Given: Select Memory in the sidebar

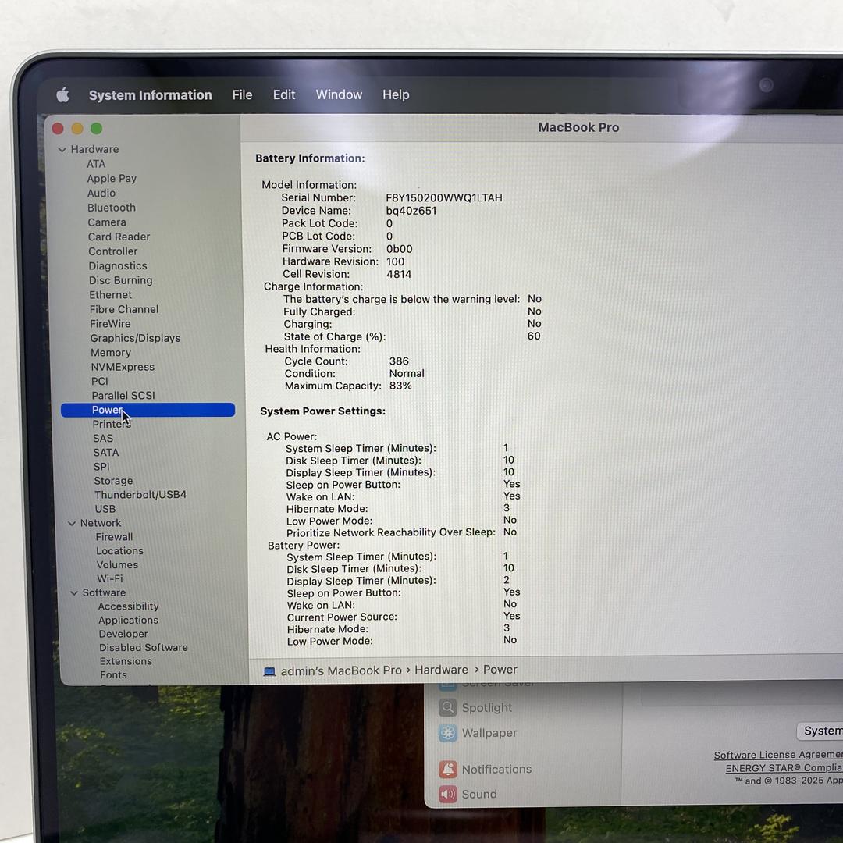Looking at the screenshot, I should click(111, 353).
